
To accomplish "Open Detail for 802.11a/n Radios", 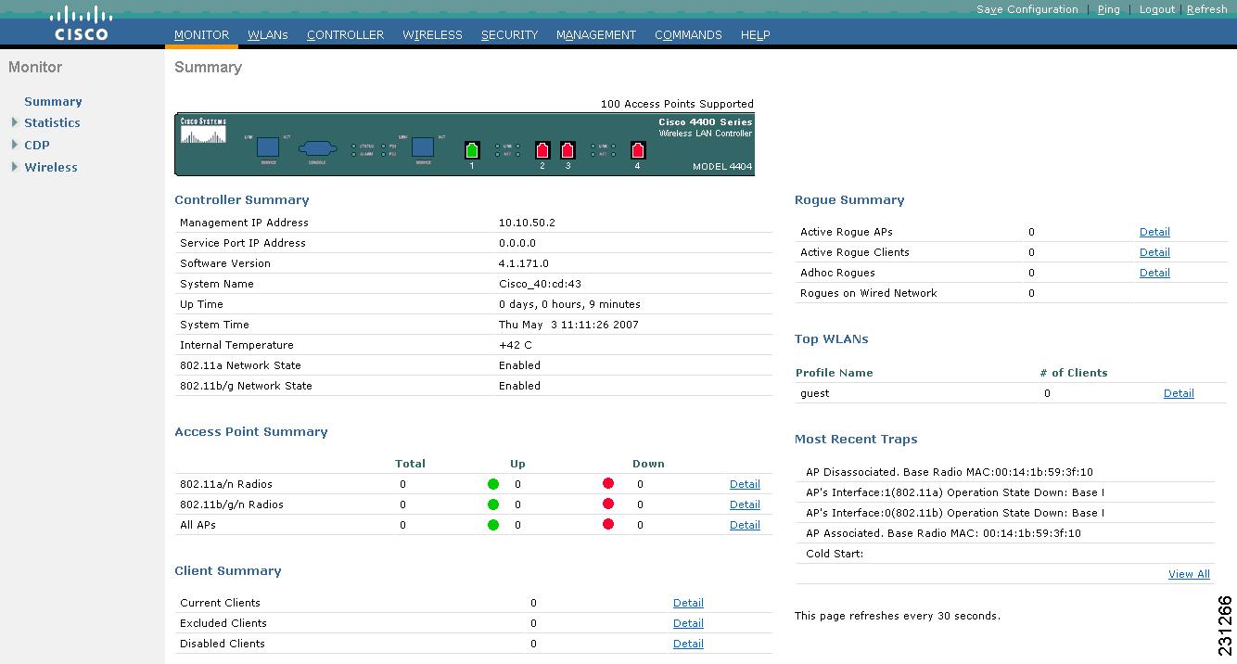I will 745,484.
